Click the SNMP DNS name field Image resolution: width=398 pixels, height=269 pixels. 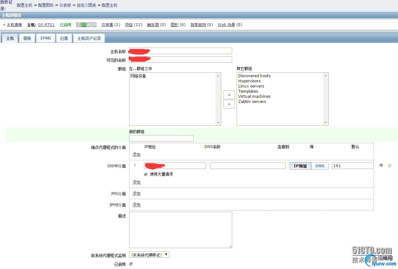pos(248,166)
